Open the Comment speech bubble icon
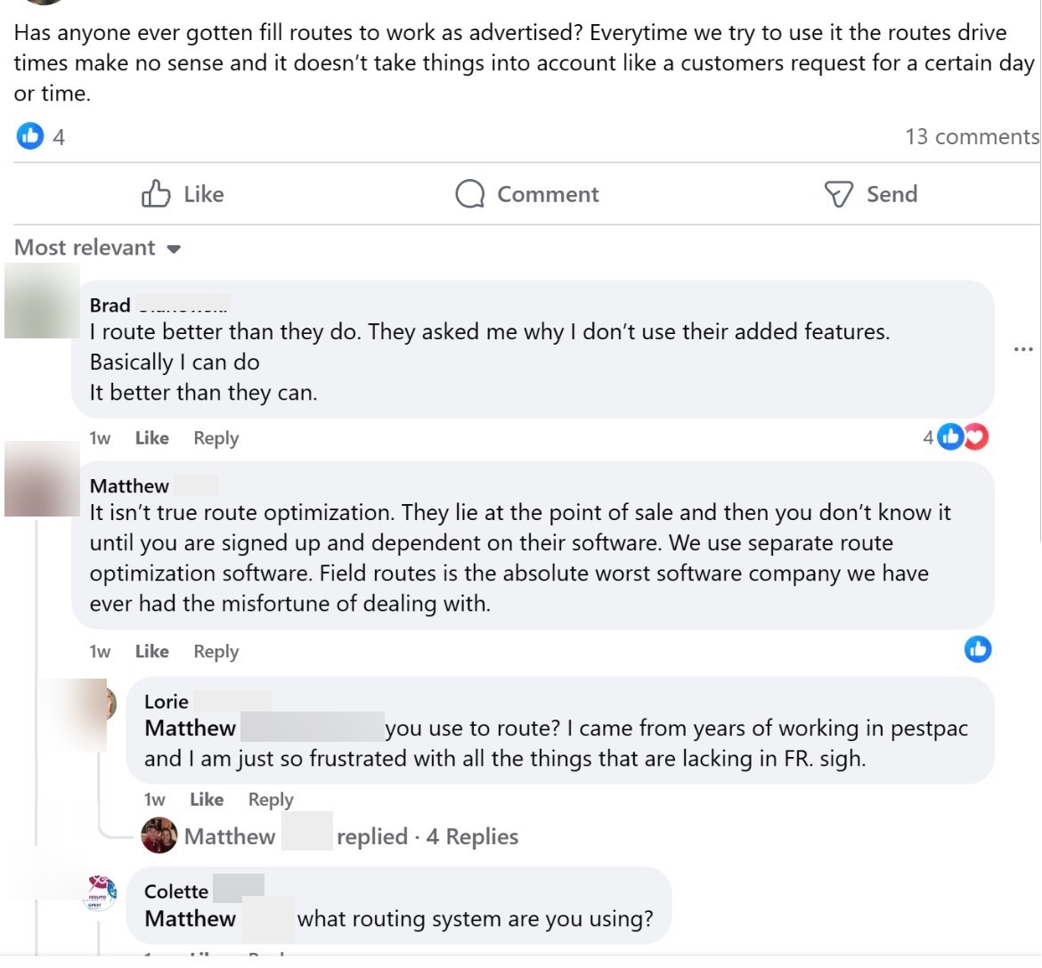The image size is (1042, 968). point(470,193)
